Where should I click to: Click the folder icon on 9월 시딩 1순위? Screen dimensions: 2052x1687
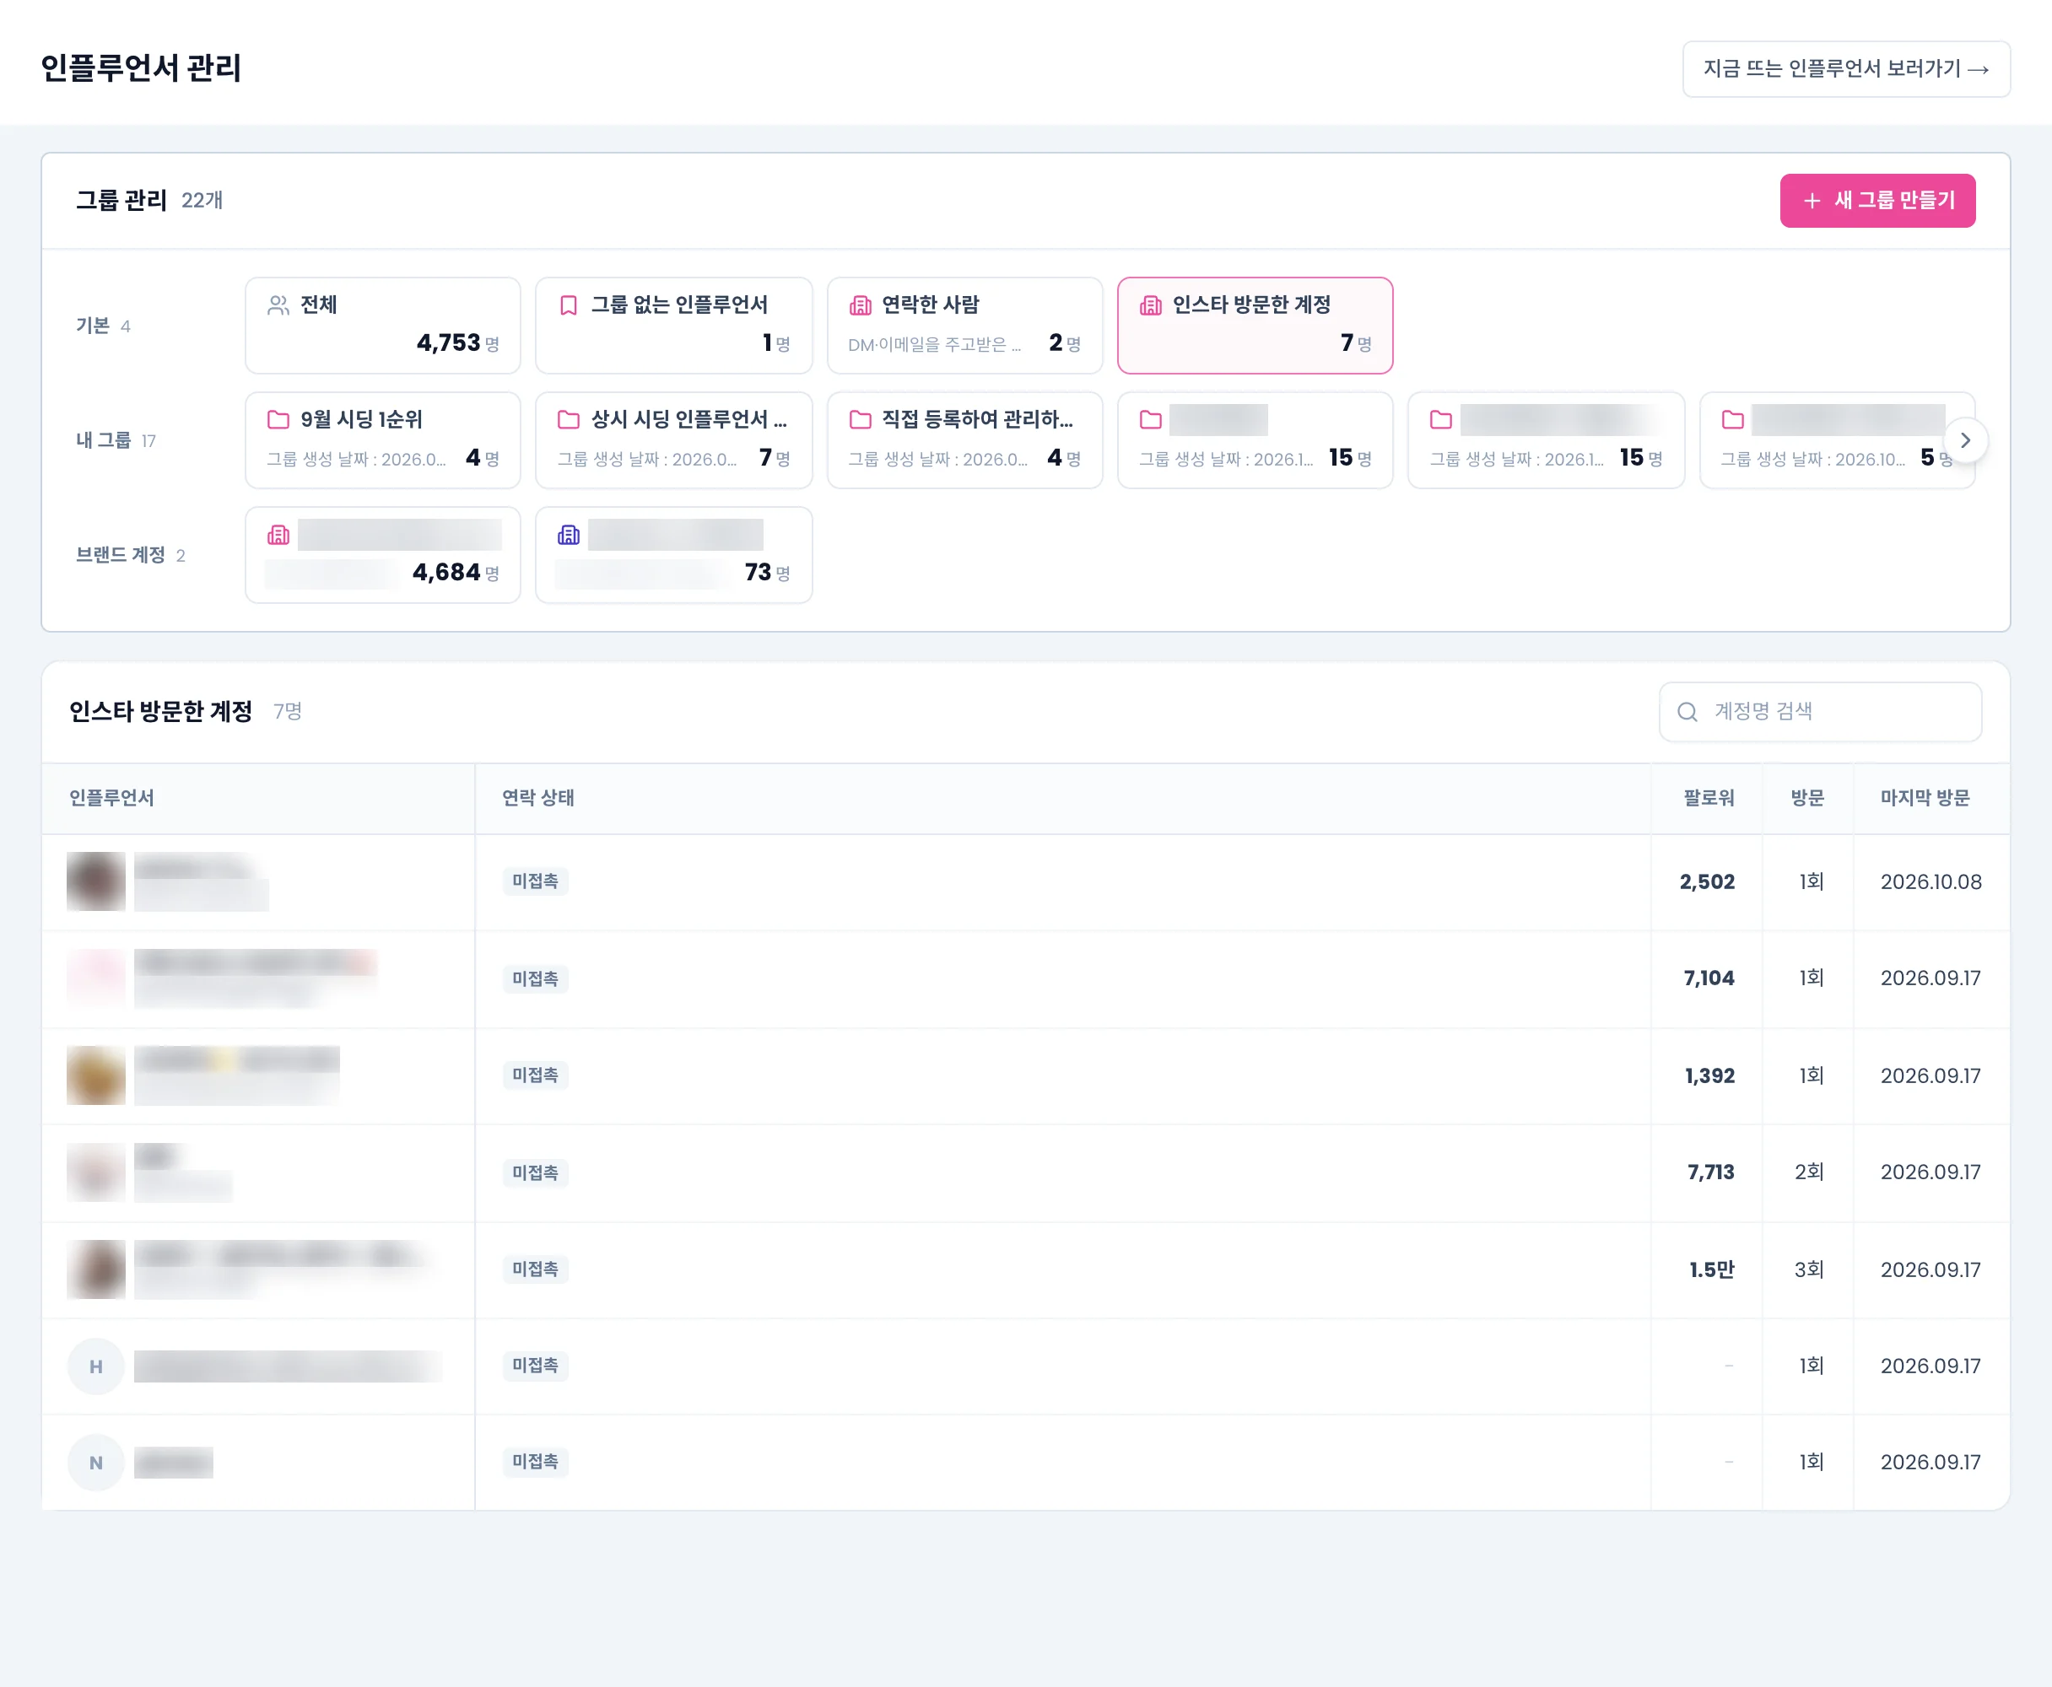click(x=278, y=420)
